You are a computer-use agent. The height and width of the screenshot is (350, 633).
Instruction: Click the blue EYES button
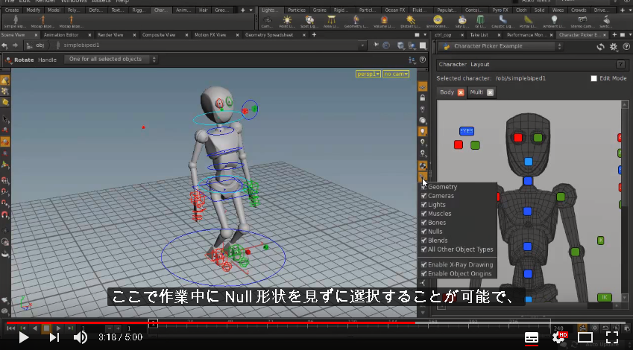[x=466, y=131]
